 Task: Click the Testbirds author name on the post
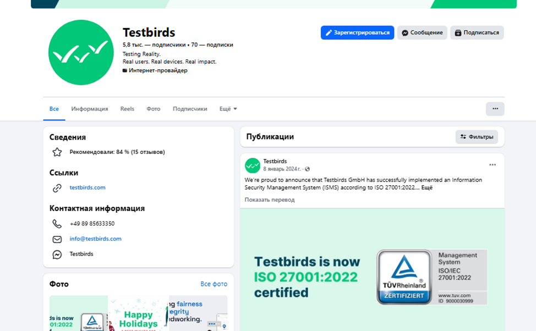(275, 161)
